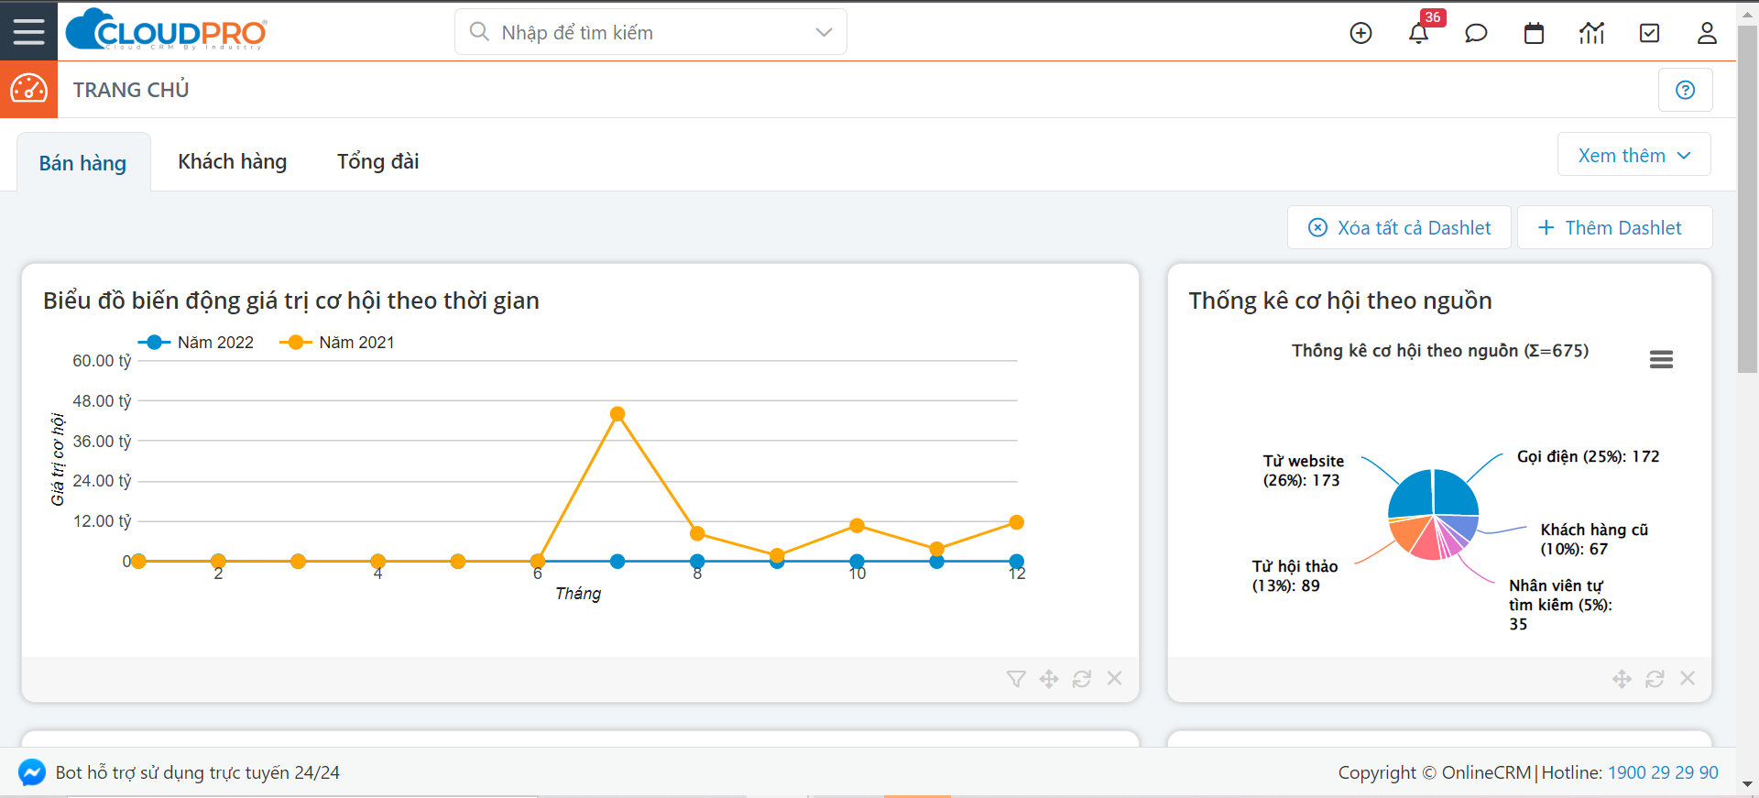This screenshot has height=798, width=1759.
Task: Refresh the line chart dashlet
Action: click(1082, 679)
